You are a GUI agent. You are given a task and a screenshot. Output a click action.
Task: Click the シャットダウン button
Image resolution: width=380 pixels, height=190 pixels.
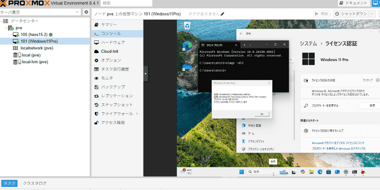click(x=351, y=14)
